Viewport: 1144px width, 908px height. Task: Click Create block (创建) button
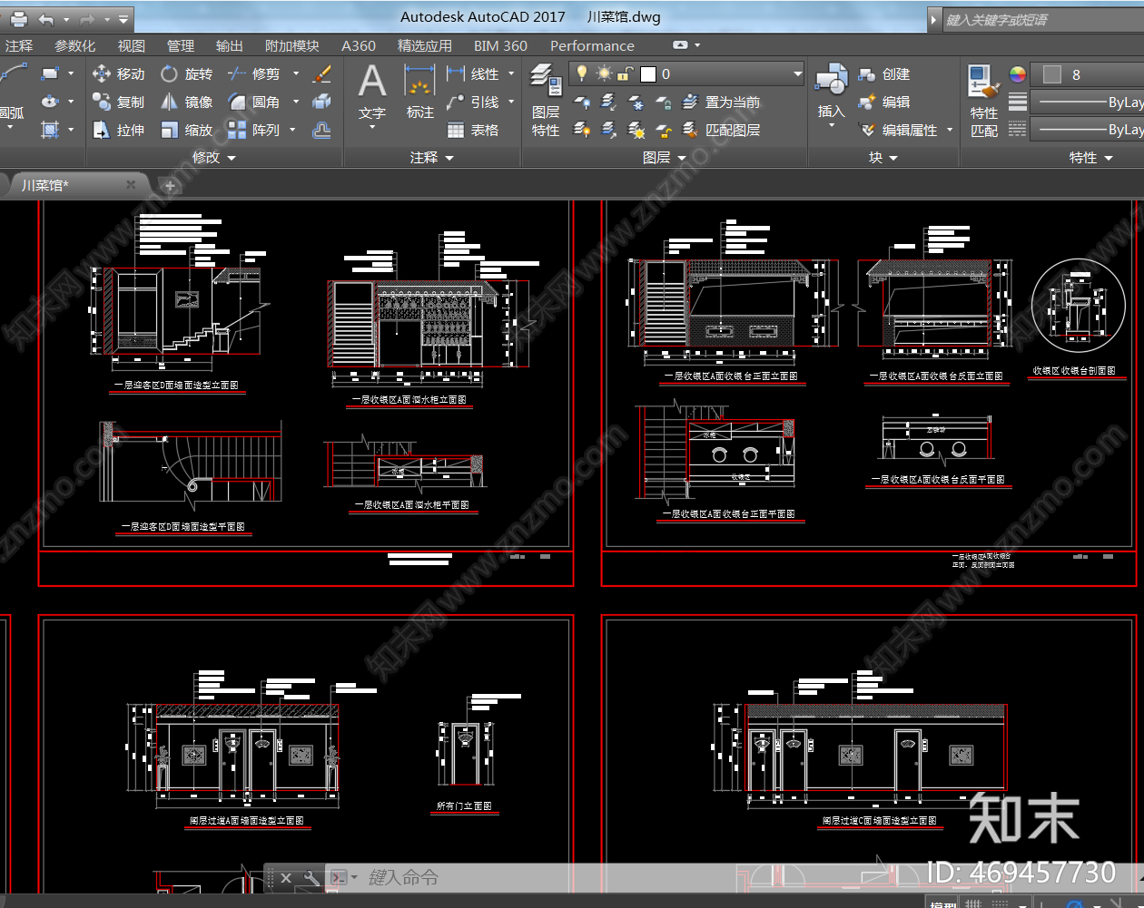click(884, 74)
